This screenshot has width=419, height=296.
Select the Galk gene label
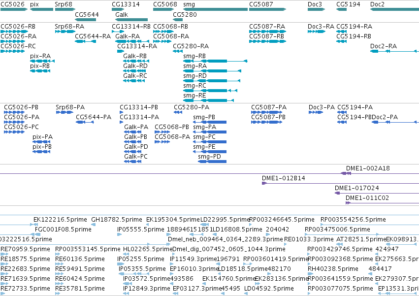click(122, 14)
